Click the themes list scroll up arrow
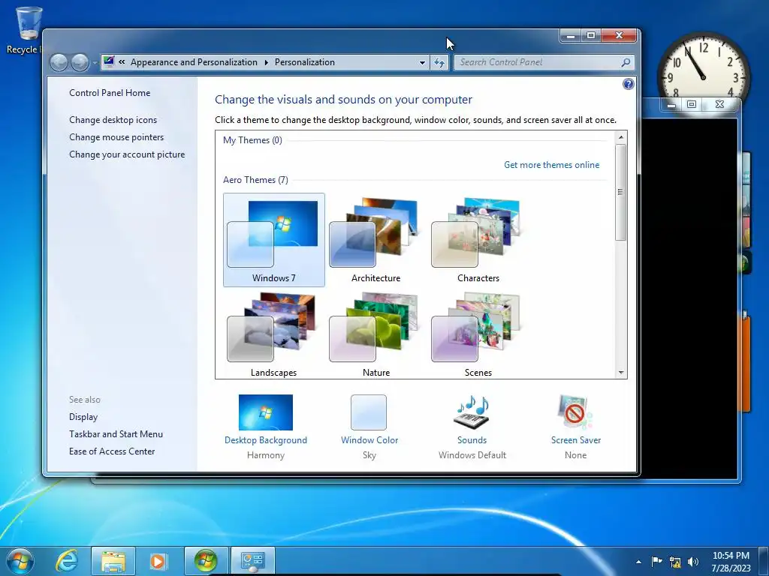The image size is (769, 576). coord(621,137)
